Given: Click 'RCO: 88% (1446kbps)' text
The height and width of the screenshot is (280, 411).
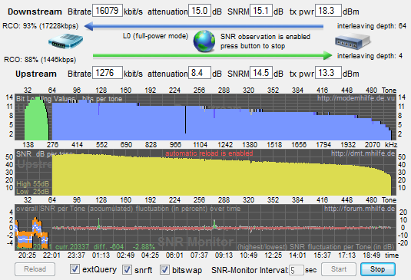Looking at the screenshot, I should (40, 60).
